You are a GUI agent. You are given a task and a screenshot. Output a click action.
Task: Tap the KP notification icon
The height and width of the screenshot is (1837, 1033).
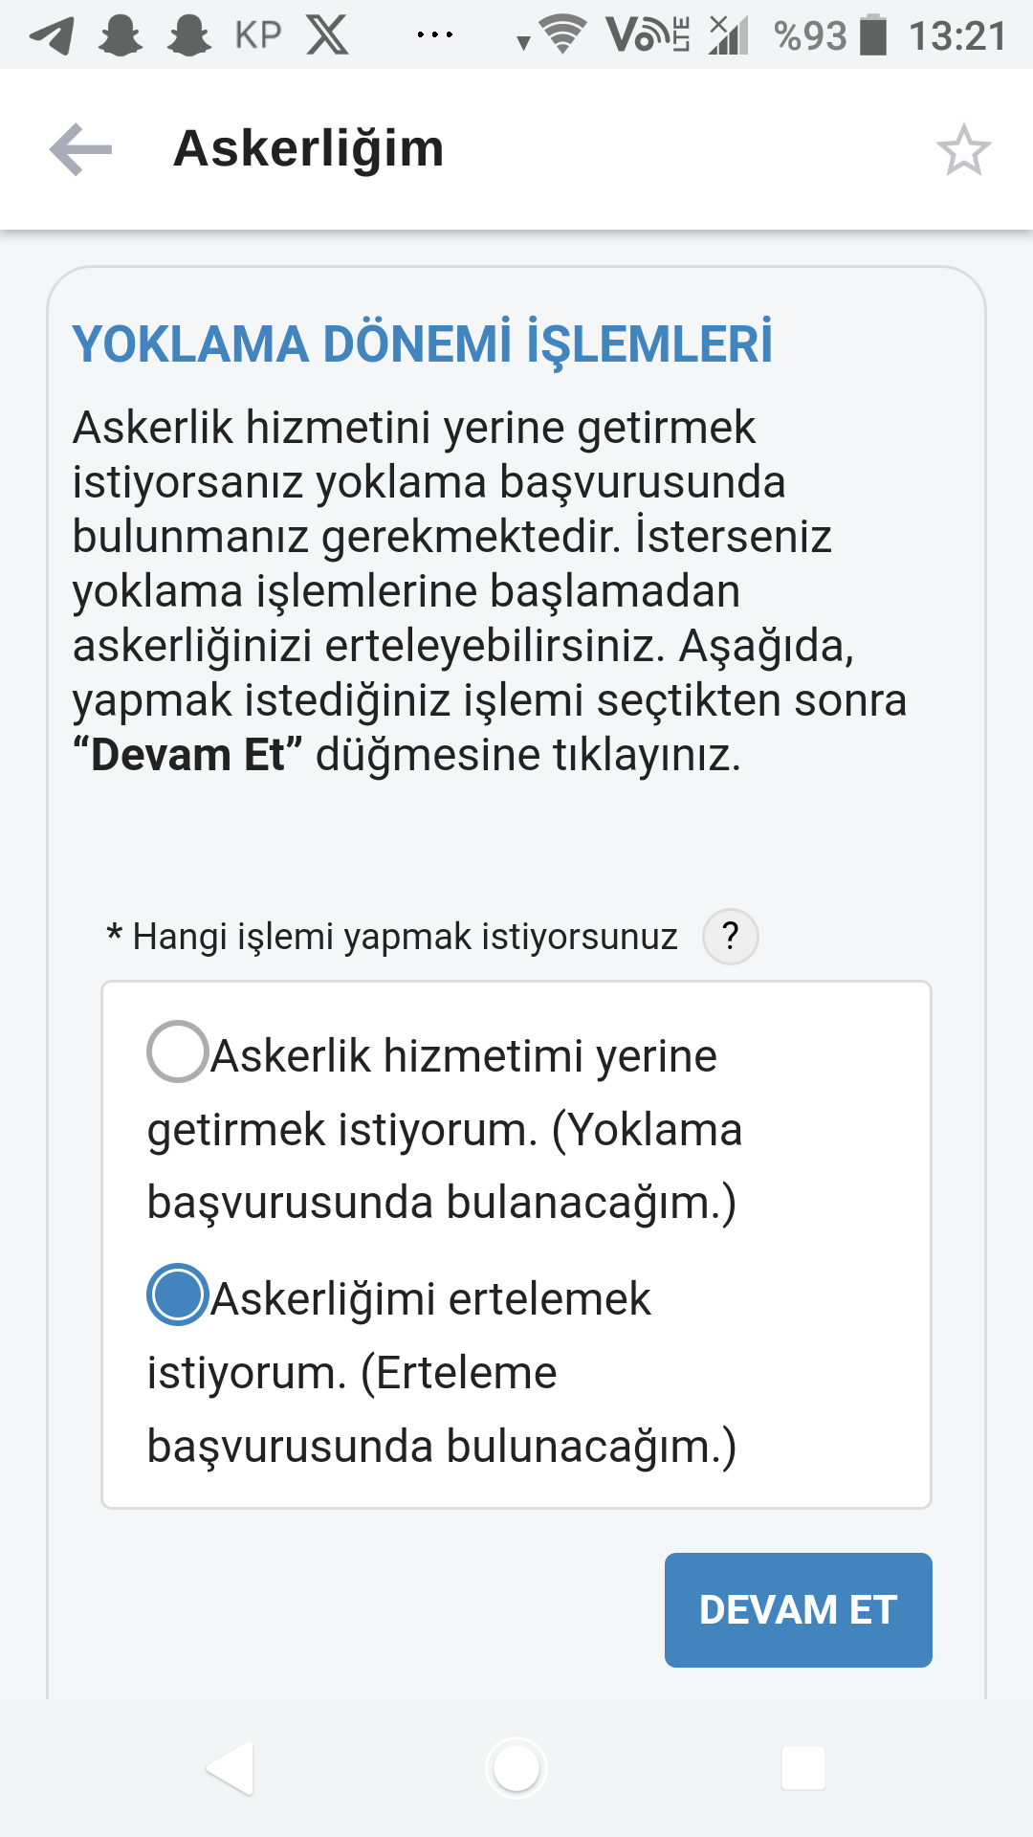point(258,35)
